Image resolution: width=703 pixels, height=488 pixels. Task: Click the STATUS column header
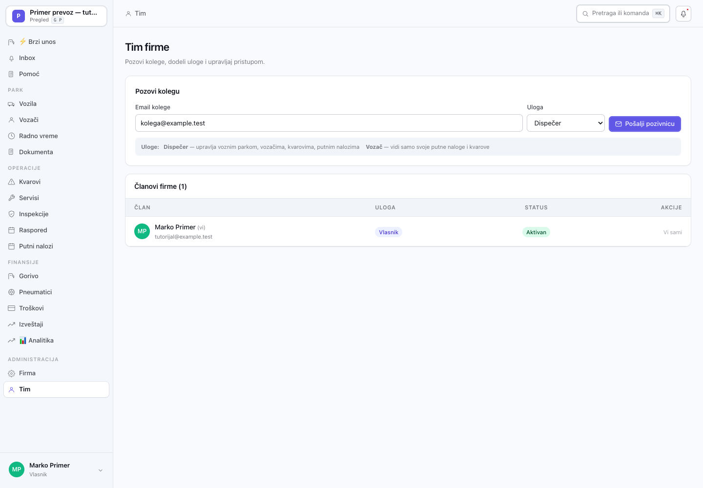(536, 207)
